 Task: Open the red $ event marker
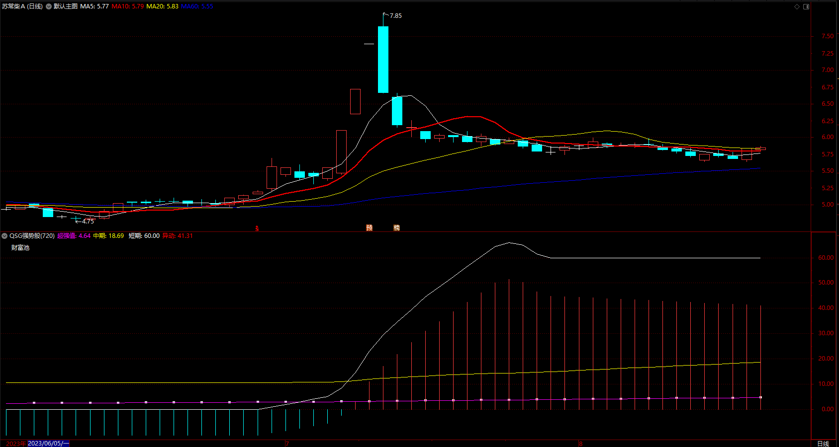(x=257, y=228)
